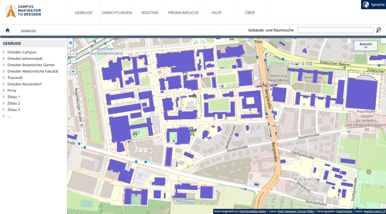386x214 pixels.
Task: Click the magnifier search icon
Action: (378, 30)
